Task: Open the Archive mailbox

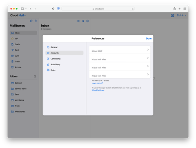Action: tap(23, 67)
